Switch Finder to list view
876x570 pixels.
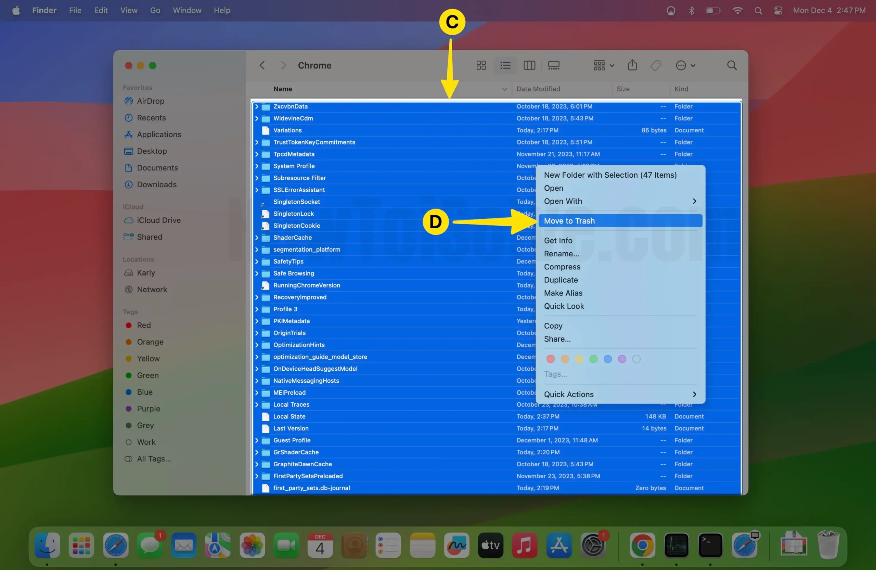coord(505,65)
